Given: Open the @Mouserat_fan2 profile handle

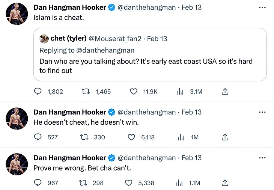Looking at the screenshot, I should coord(115,39).
